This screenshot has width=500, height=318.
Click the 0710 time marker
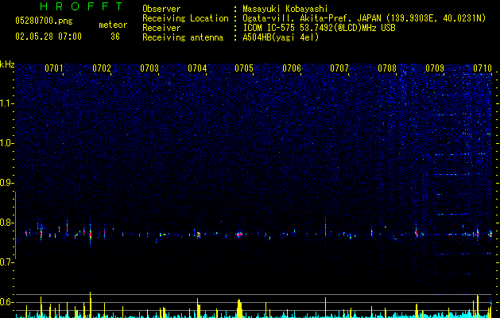483,68
